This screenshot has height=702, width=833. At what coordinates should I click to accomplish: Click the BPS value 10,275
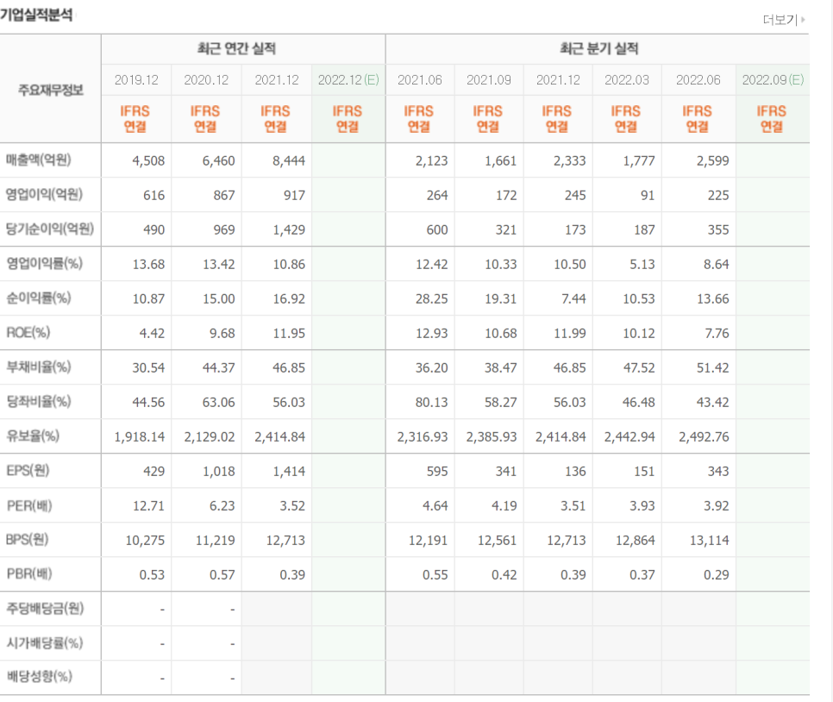point(145,541)
